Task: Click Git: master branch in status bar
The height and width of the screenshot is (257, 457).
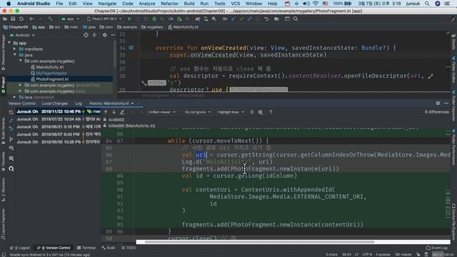Action: click(403, 254)
